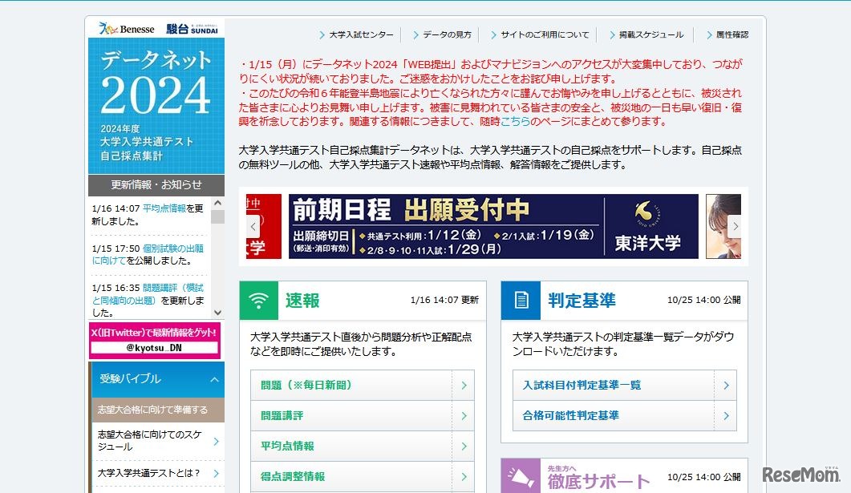Click the 前期日程 出願受付中 東洋大学 banner
Screen dimensions: 851x493
[493, 226]
